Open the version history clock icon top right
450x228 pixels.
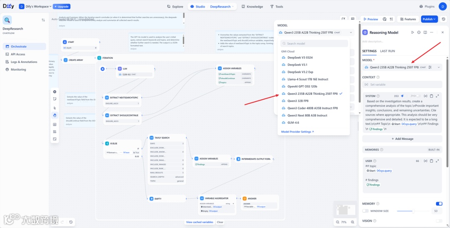tap(443, 19)
